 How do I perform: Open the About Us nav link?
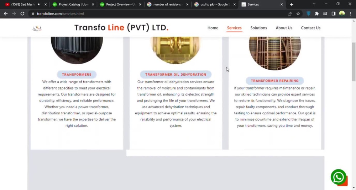point(284,28)
